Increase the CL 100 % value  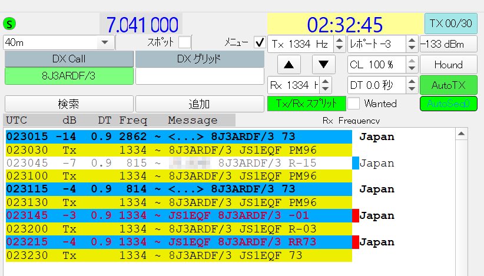tap(412, 61)
